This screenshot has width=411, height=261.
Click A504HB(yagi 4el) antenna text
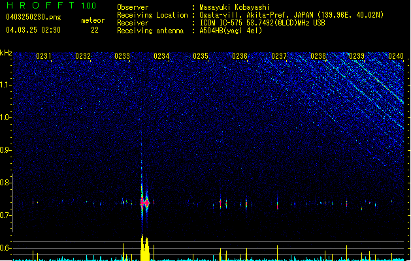pyautogui.click(x=231, y=31)
